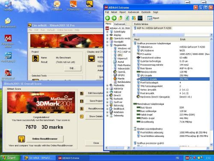This screenshot has width=214, height=161.
Task: Expand the Háttértár tree node
Action: 107,88
